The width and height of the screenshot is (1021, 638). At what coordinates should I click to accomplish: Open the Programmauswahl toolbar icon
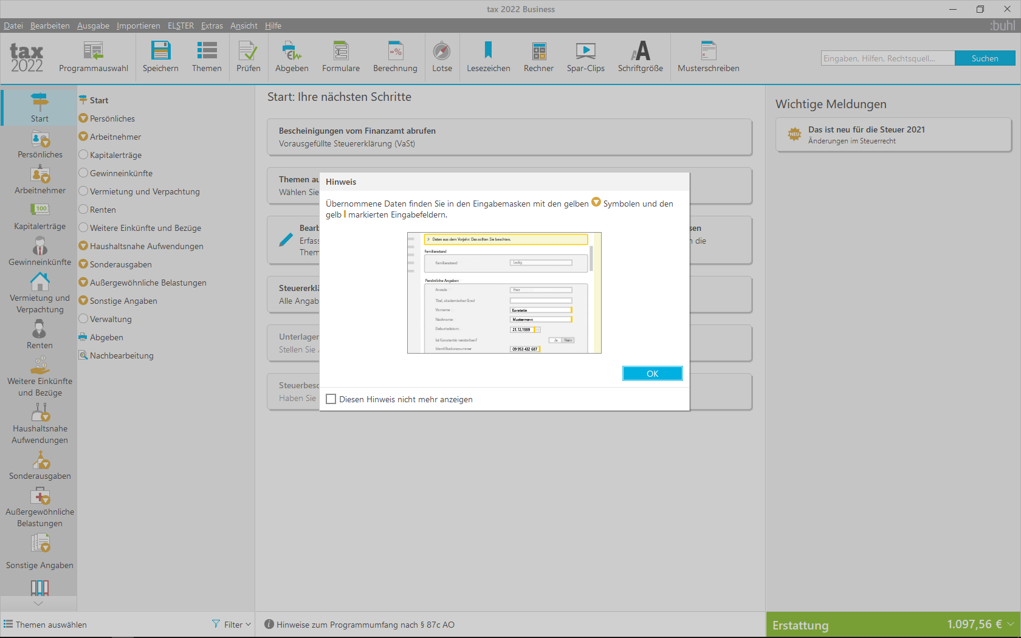tap(94, 51)
